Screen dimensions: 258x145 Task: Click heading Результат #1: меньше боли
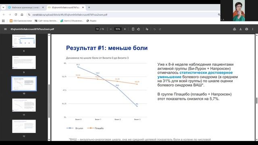pyautogui.click(x=107, y=48)
